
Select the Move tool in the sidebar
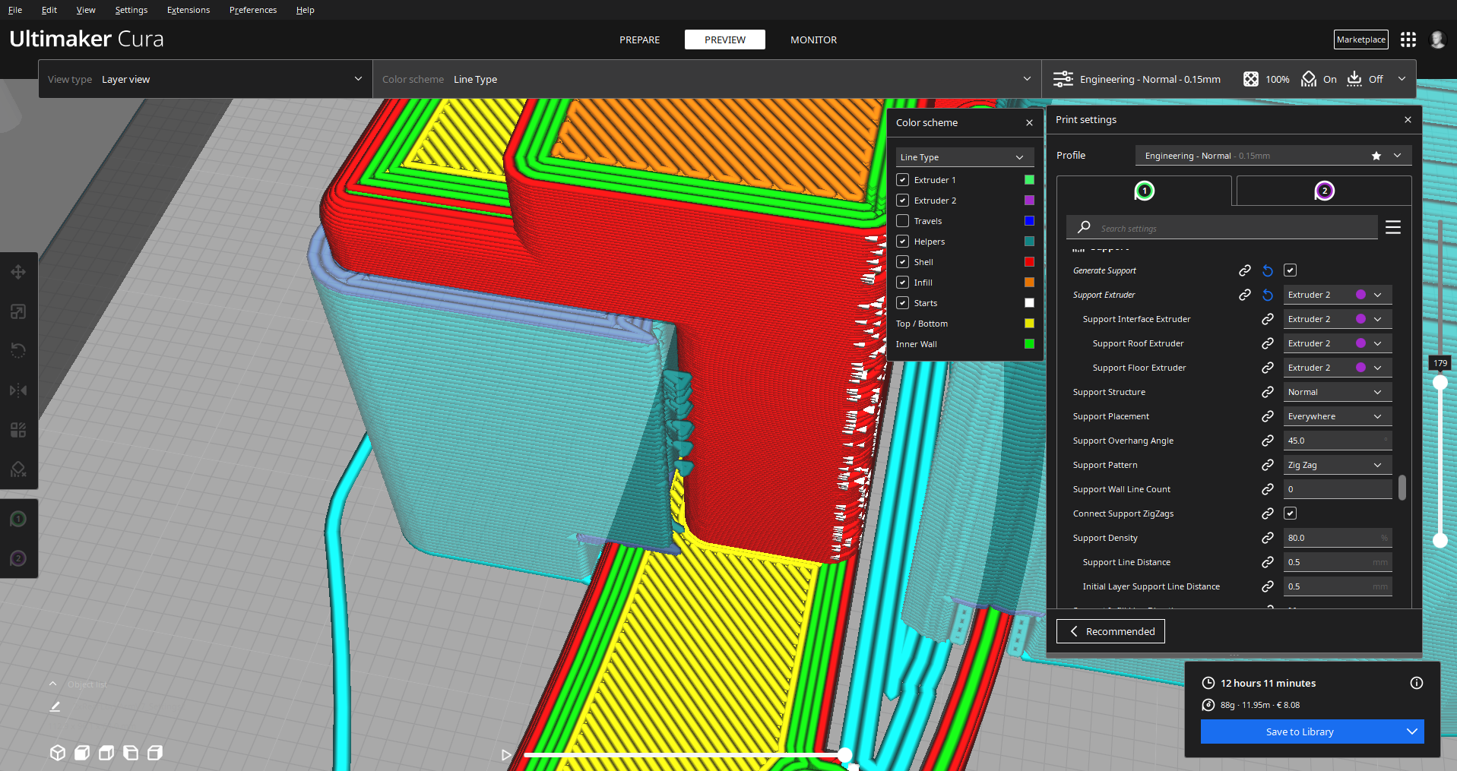point(18,272)
